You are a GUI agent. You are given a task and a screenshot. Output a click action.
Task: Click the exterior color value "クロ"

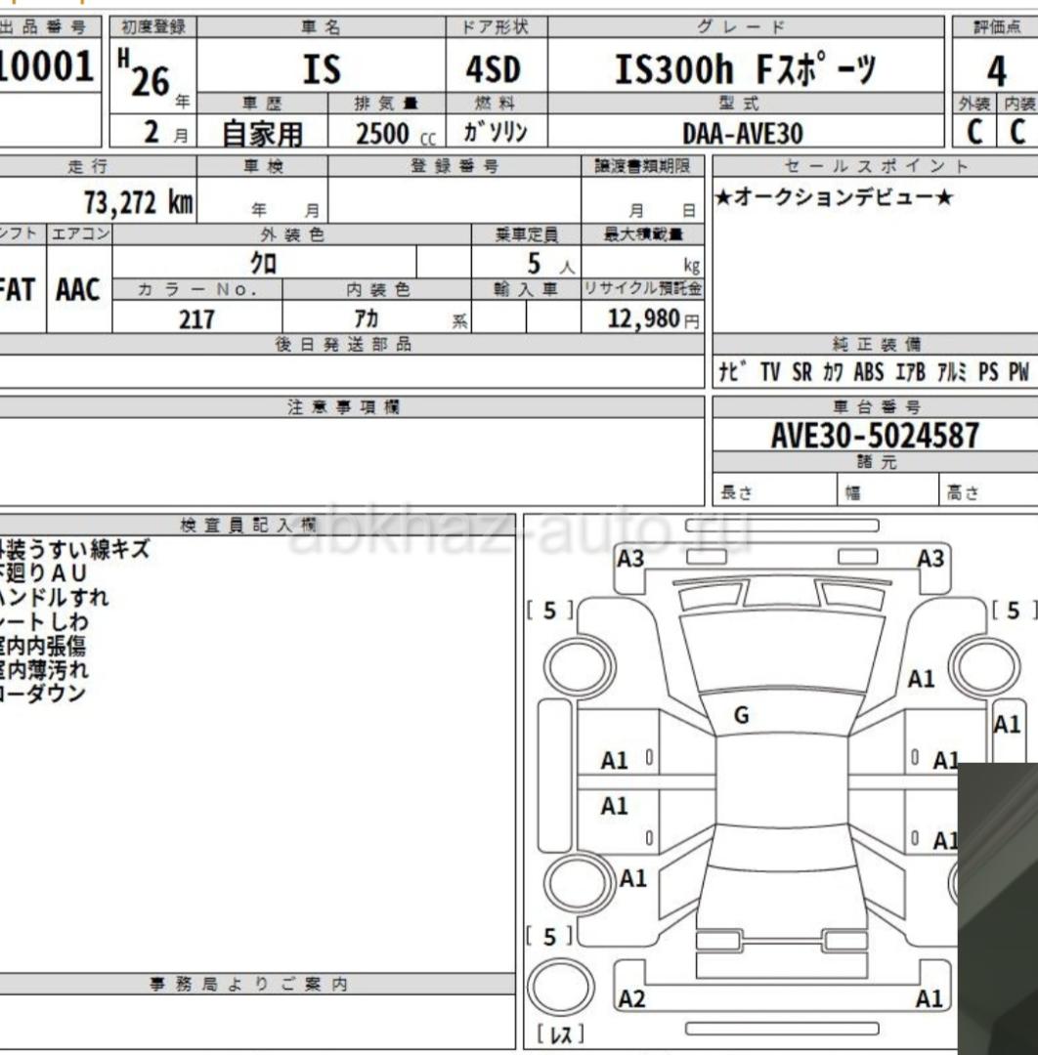coord(263,263)
